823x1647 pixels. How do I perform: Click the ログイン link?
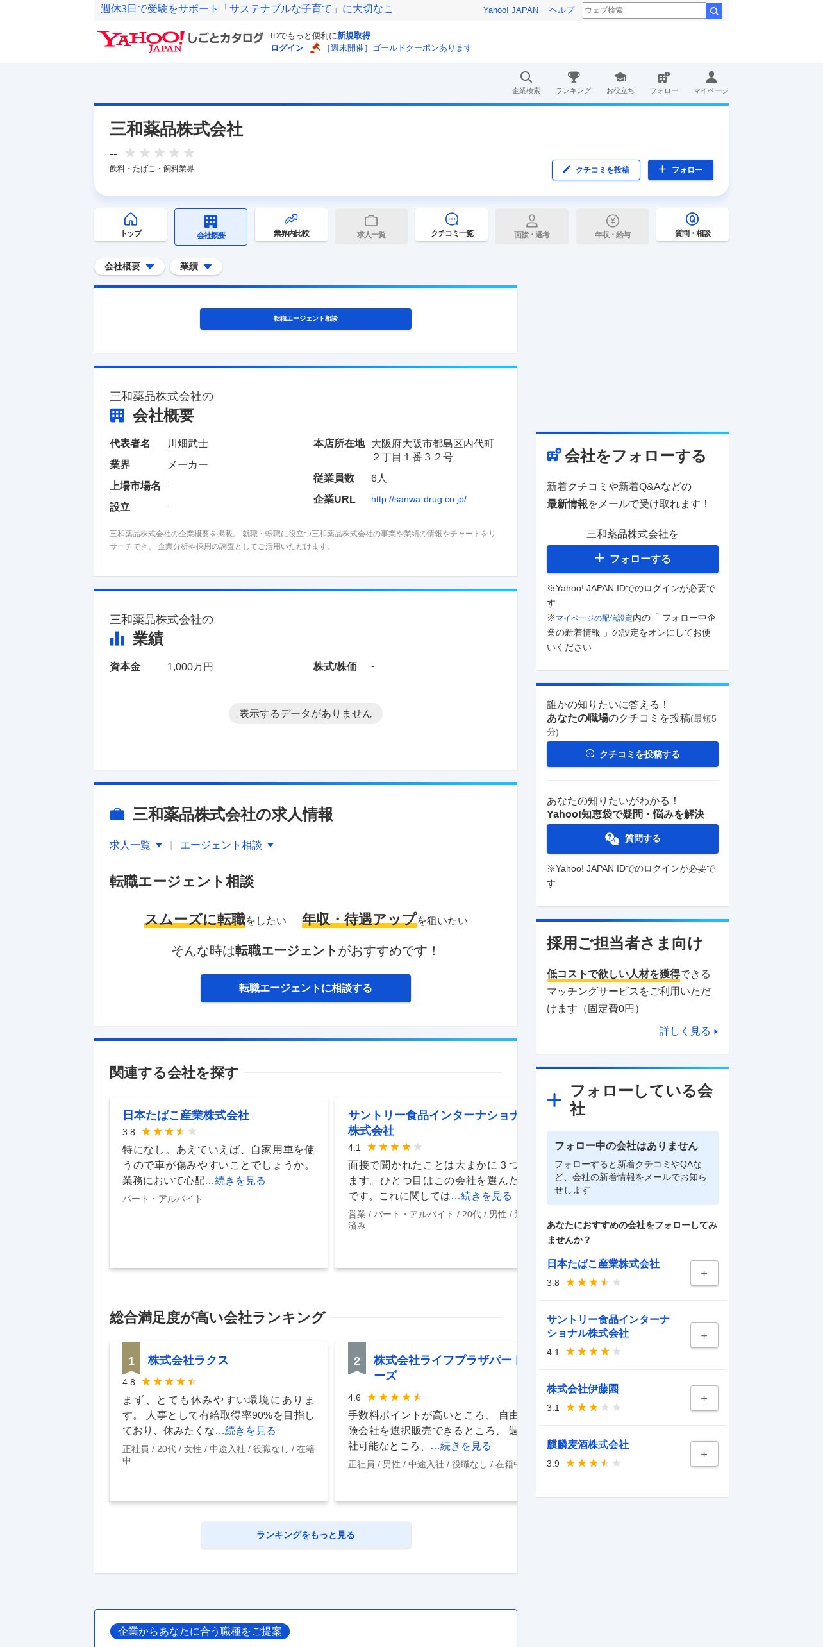(287, 48)
